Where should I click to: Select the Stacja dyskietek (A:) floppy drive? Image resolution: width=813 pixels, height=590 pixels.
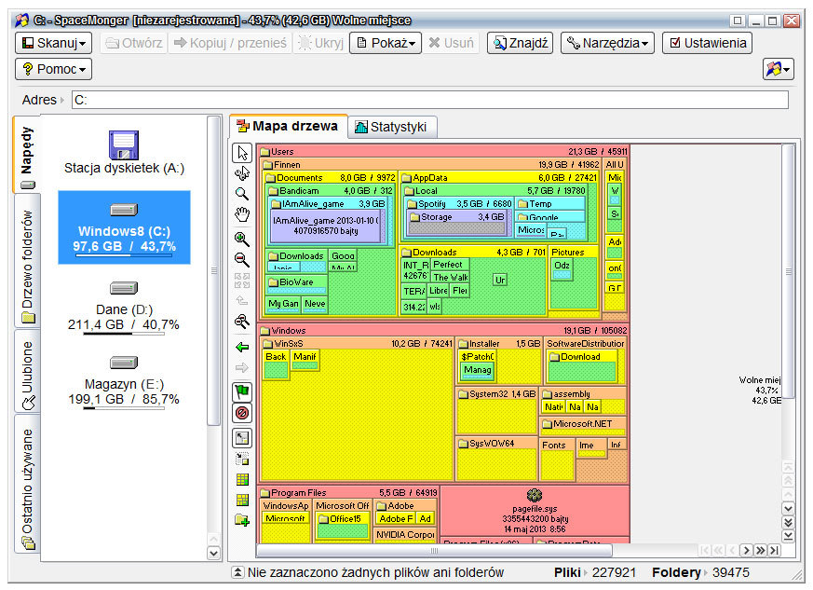pos(124,153)
